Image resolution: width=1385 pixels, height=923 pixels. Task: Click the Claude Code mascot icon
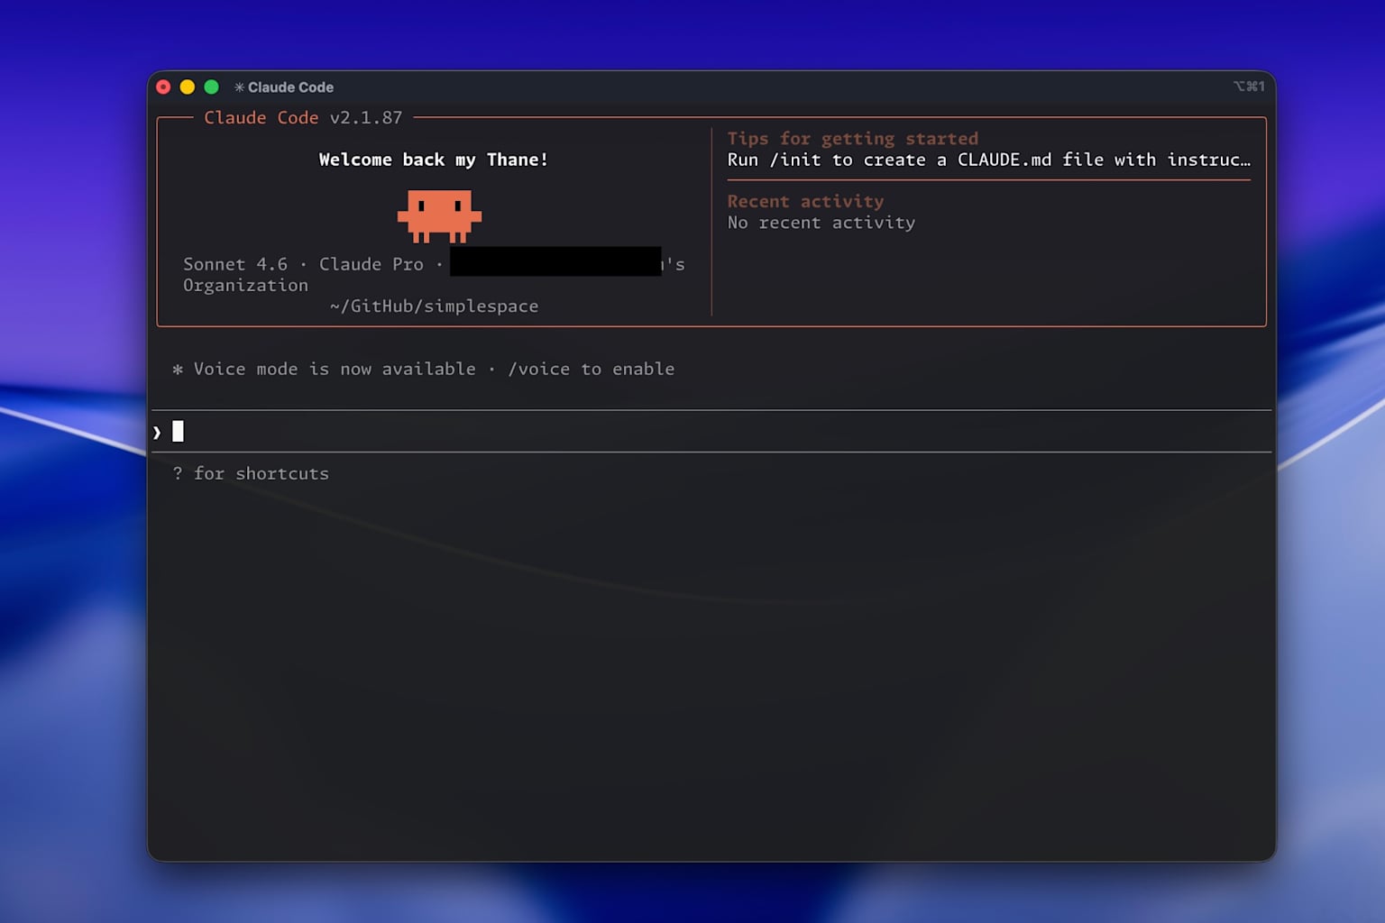(x=439, y=216)
